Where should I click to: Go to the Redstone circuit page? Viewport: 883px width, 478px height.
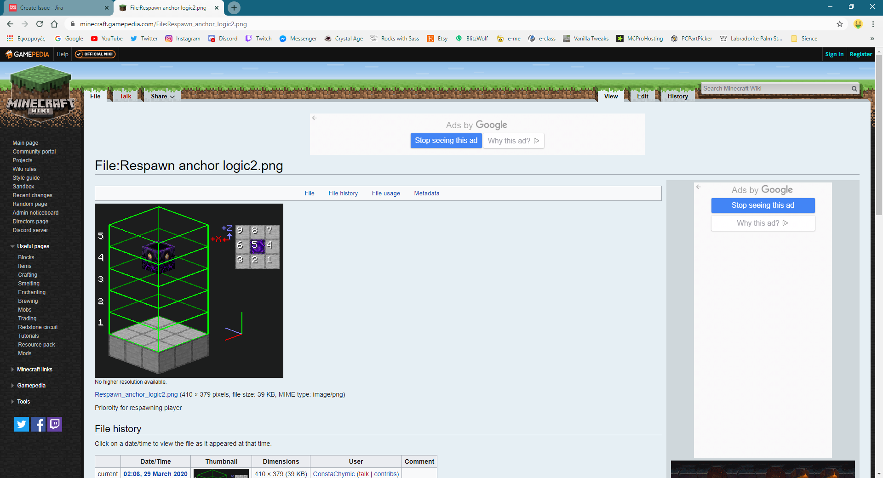point(38,327)
